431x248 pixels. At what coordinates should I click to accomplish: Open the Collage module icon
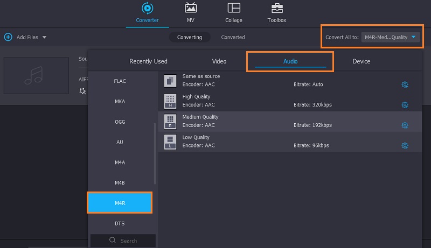coord(234,9)
